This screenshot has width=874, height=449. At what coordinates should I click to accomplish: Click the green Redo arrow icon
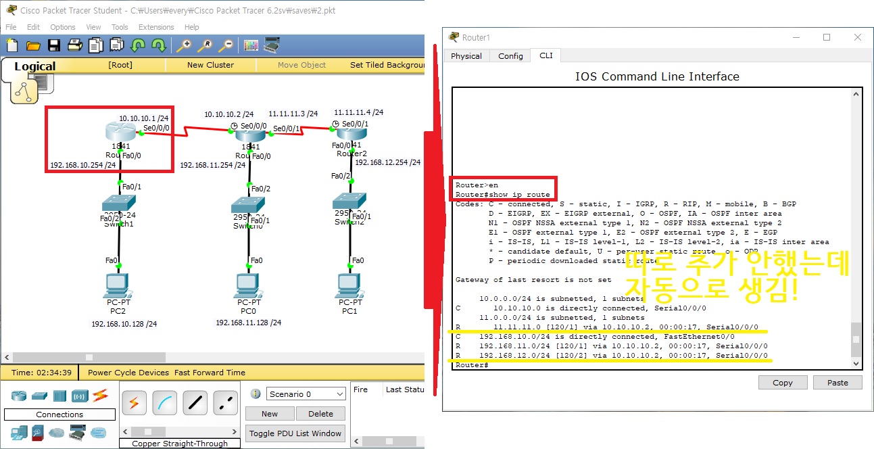159,45
